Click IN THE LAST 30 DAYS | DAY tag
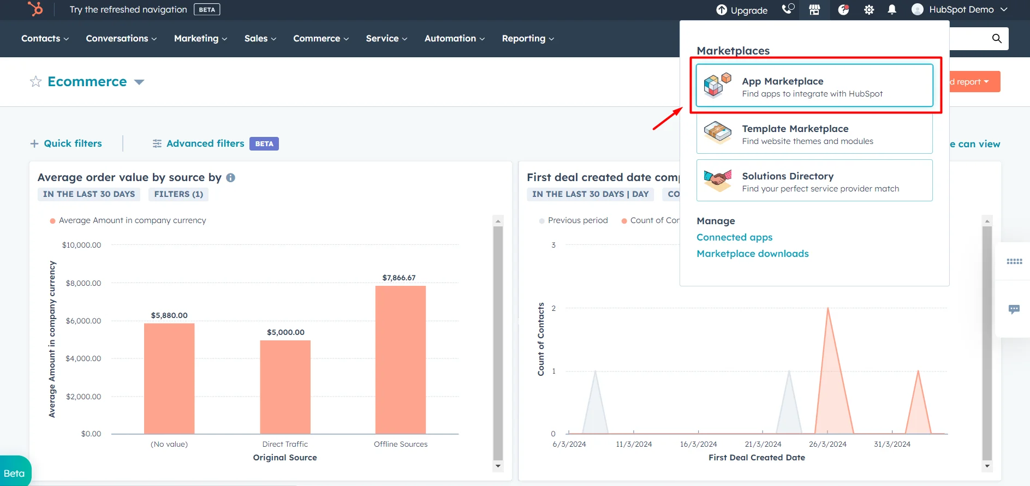 pyautogui.click(x=590, y=194)
